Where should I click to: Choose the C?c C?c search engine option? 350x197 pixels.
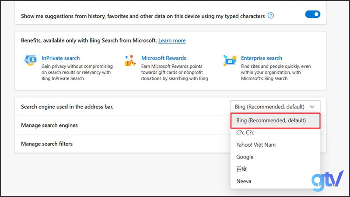click(245, 132)
